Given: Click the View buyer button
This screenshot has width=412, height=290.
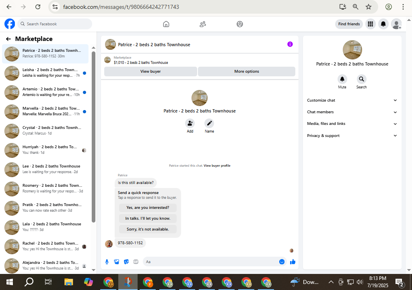Looking at the screenshot, I should click(x=150, y=71).
